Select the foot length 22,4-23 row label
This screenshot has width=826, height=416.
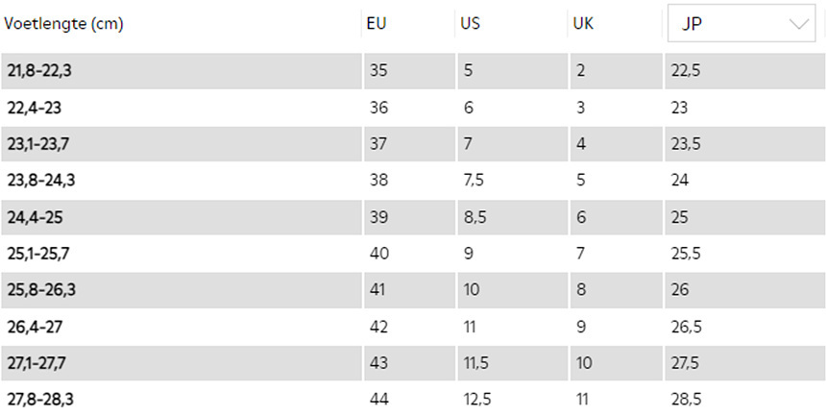tap(34, 108)
